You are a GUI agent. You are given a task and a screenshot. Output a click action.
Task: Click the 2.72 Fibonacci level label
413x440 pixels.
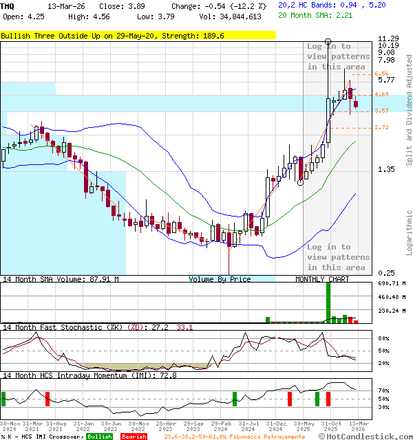[381, 127]
